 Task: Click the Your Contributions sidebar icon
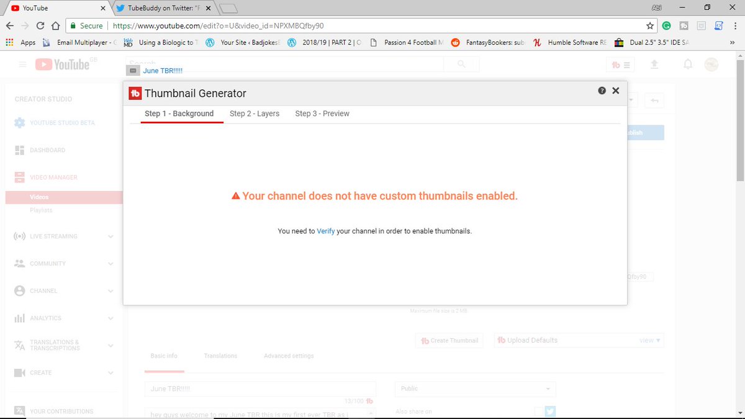(19, 411)
